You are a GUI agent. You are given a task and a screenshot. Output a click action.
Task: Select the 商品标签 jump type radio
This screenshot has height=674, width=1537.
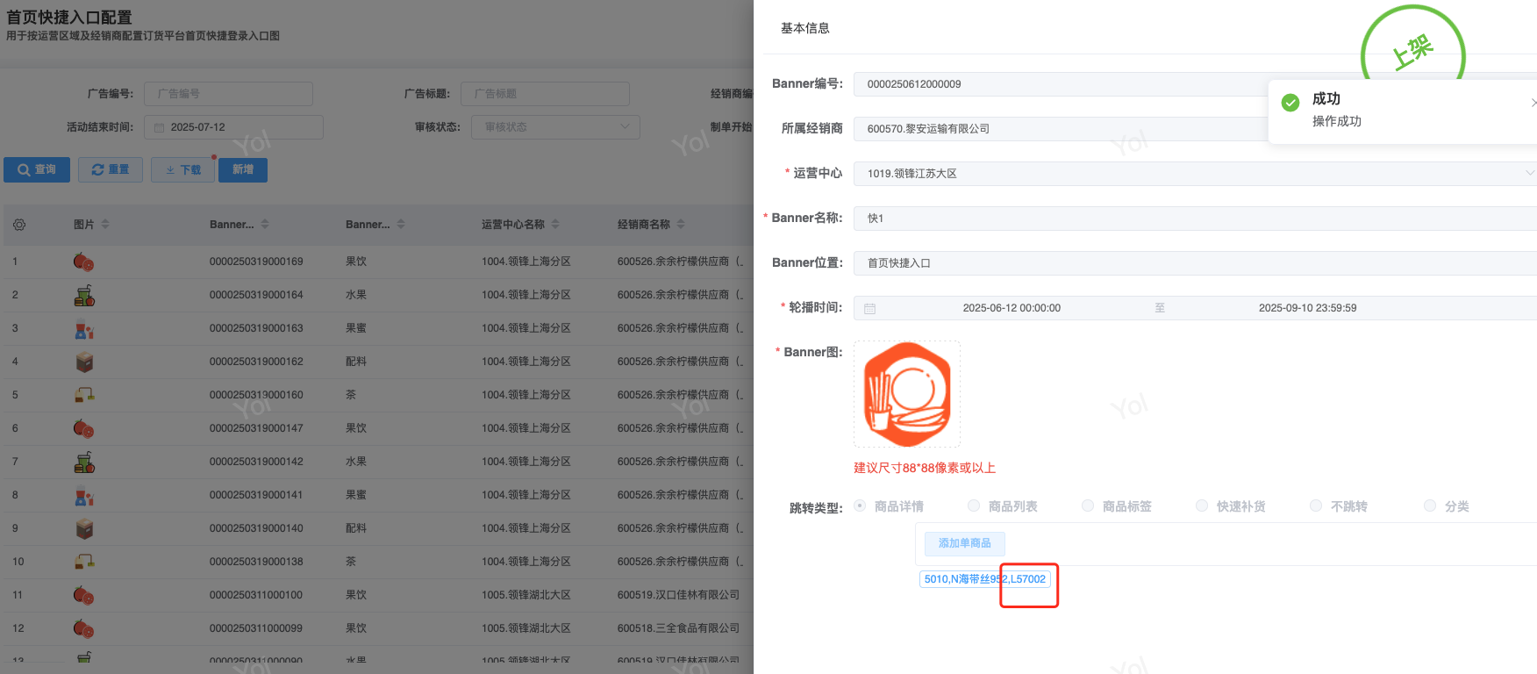pyautogui.click(x=1088, y=505)
